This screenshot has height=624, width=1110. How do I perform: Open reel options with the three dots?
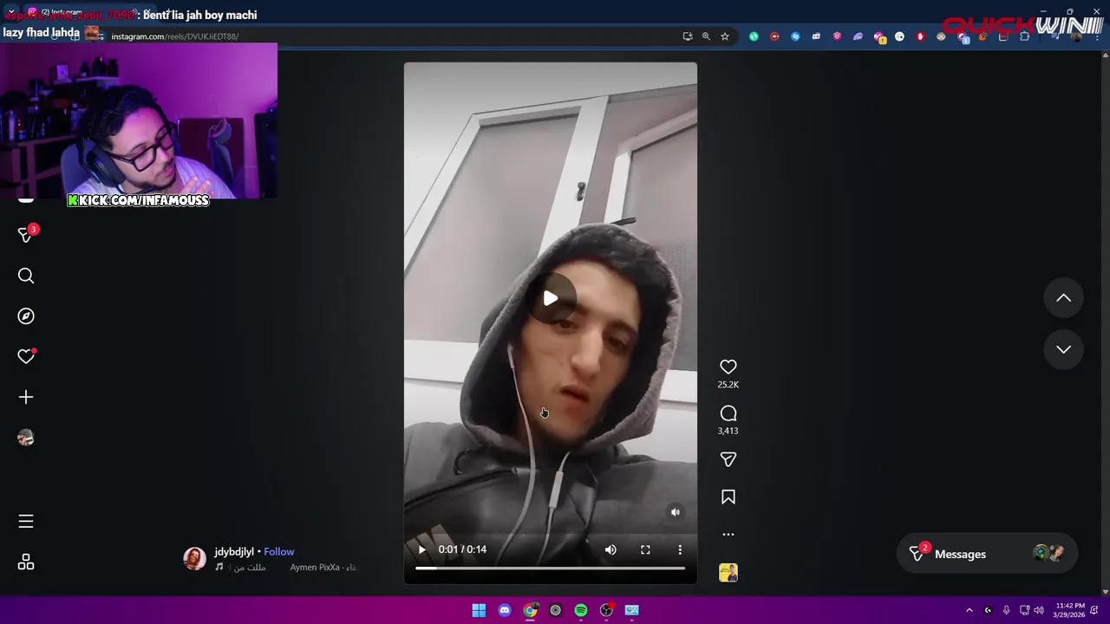728,535
